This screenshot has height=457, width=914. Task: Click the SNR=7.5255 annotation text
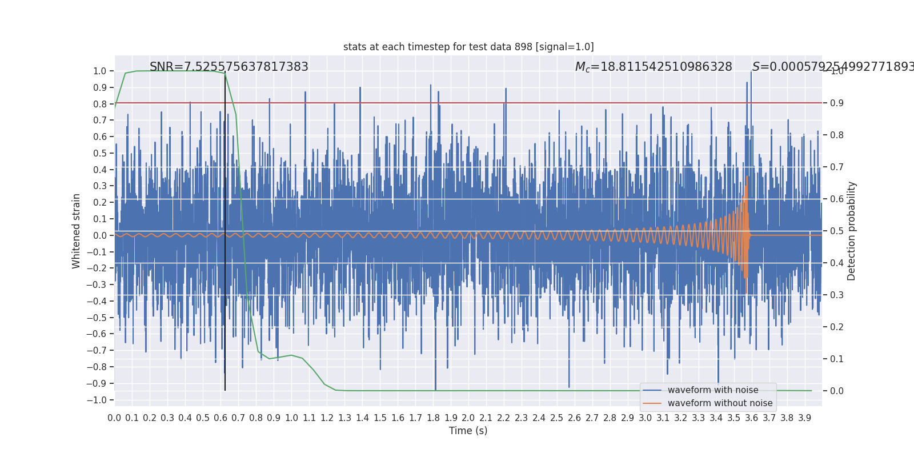click(228, 67)
